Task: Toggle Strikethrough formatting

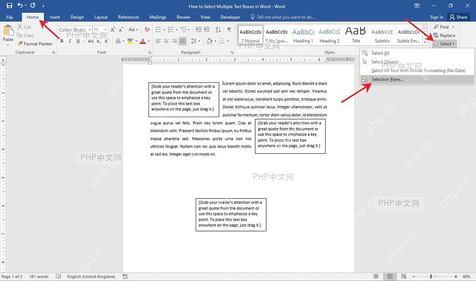Action: point(90,41)
